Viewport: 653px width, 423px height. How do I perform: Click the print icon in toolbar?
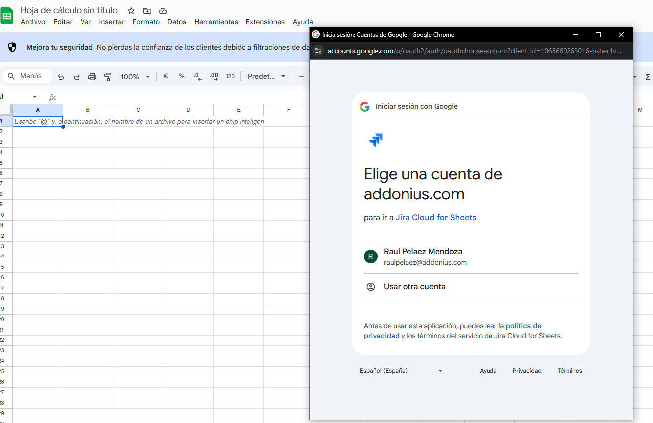coord(92,77)
